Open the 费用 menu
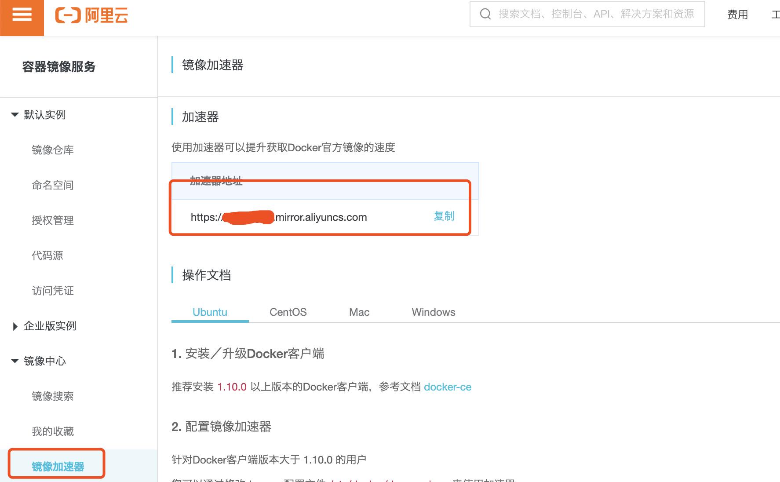 pos(737,15)
